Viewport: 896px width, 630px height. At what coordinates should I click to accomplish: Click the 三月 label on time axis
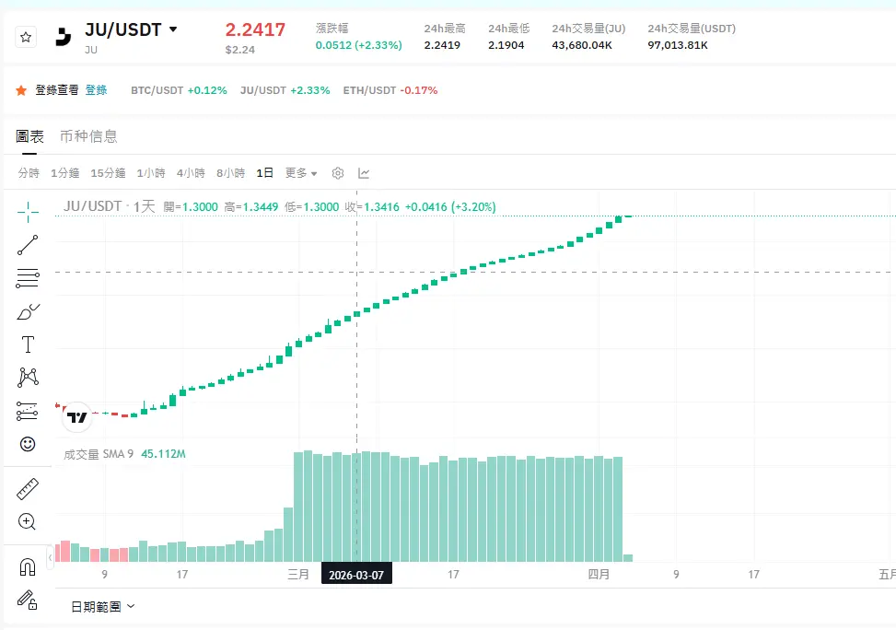pos(298,574)
